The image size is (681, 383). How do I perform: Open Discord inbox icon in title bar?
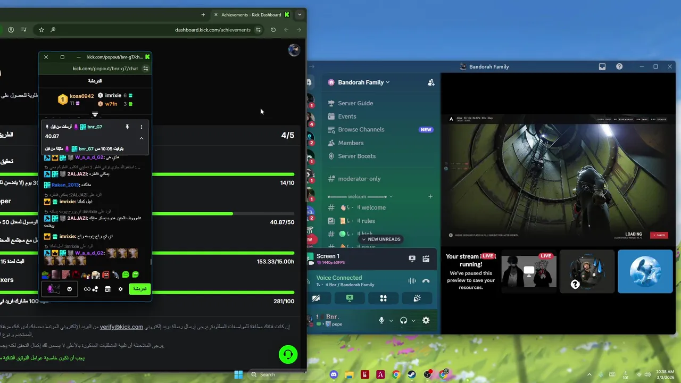coord(602,66)
